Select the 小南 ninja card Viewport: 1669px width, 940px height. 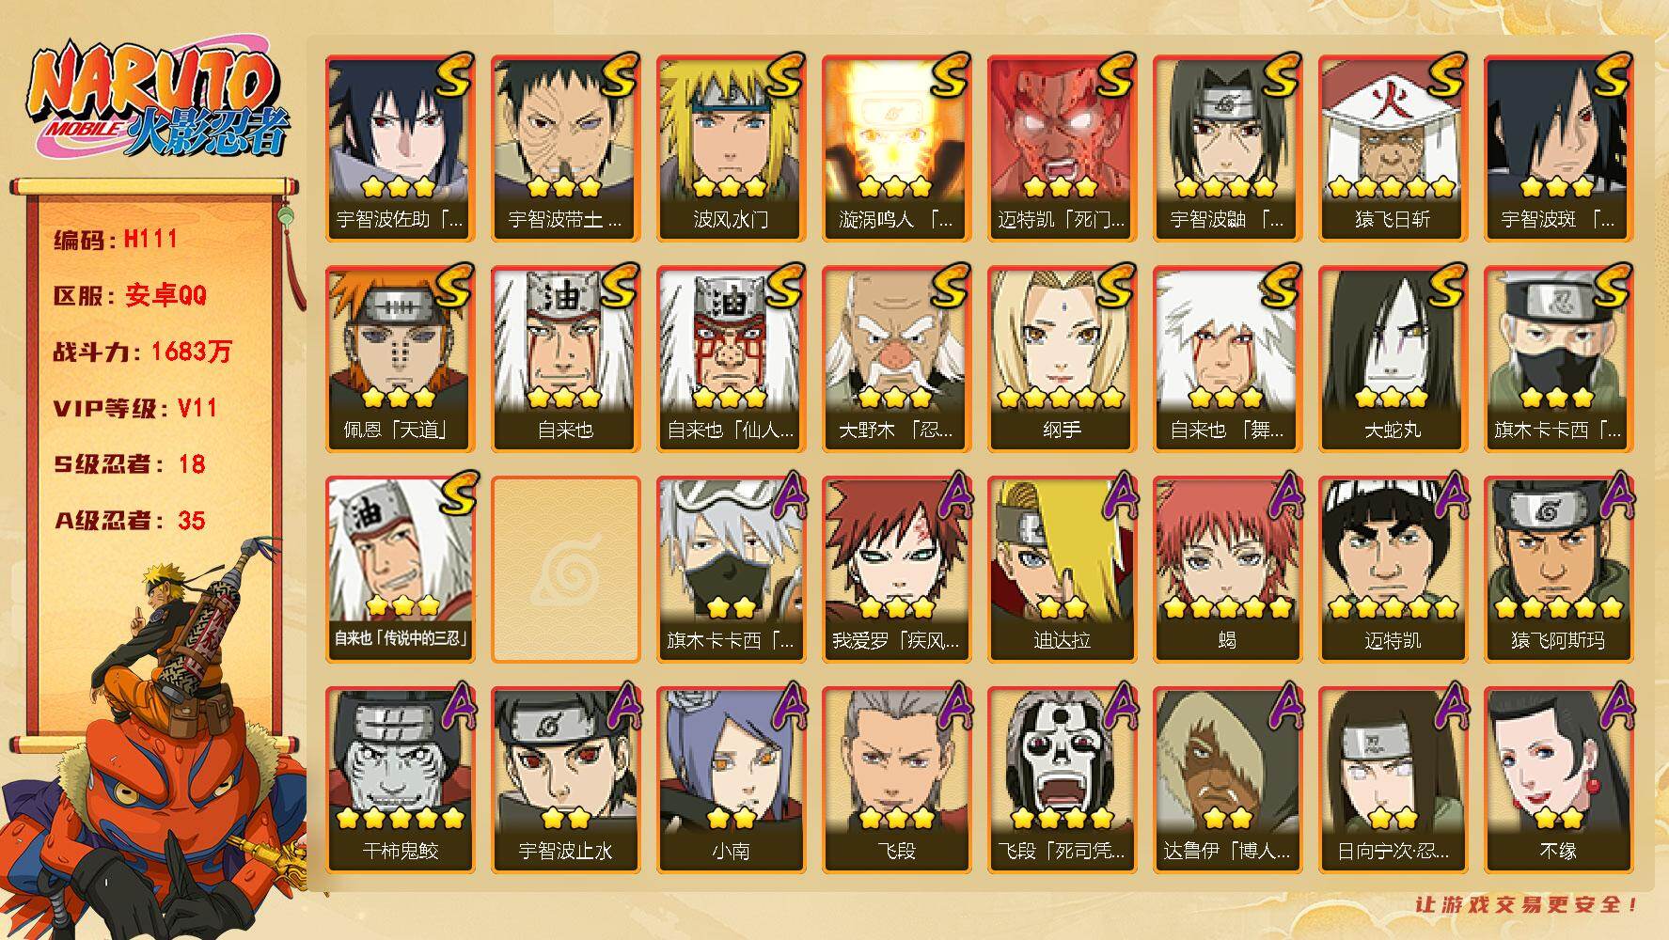tap(731, 779)
